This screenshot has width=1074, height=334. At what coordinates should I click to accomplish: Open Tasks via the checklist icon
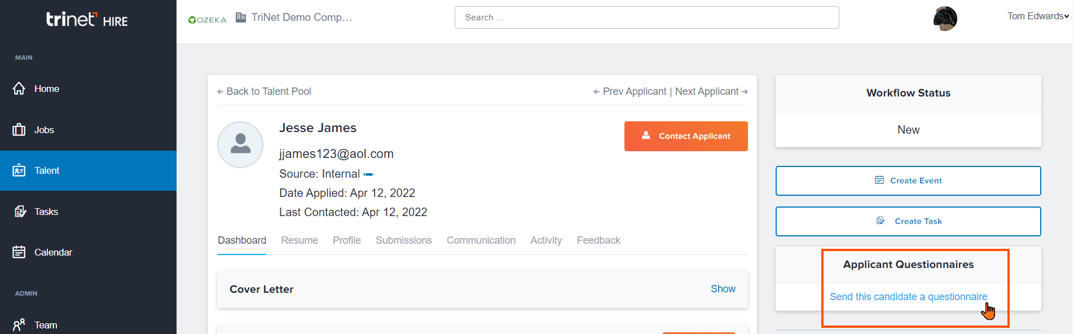(x=20, y=212)
